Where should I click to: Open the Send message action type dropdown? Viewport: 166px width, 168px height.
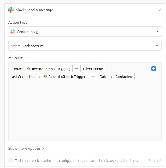tap(85, 32)
